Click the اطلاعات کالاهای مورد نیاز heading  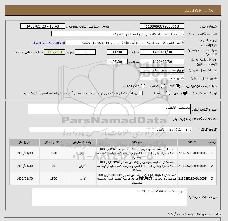tap(195, 119)
